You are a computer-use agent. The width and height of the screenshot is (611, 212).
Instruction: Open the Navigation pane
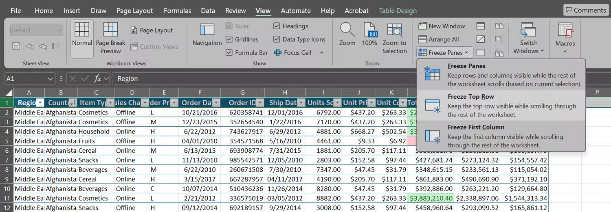tap(207, 35)
